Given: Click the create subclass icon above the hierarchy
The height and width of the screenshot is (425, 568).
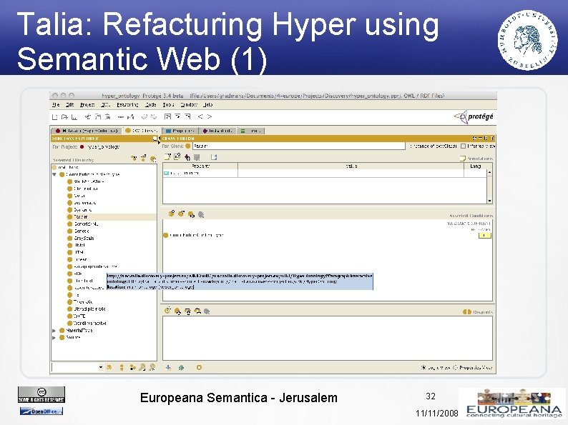Looking at the screenshot, I should pos(134,159).
